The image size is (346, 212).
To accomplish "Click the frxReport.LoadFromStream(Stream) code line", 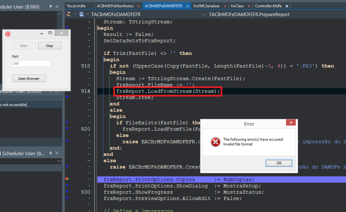I will coord(168,91).
